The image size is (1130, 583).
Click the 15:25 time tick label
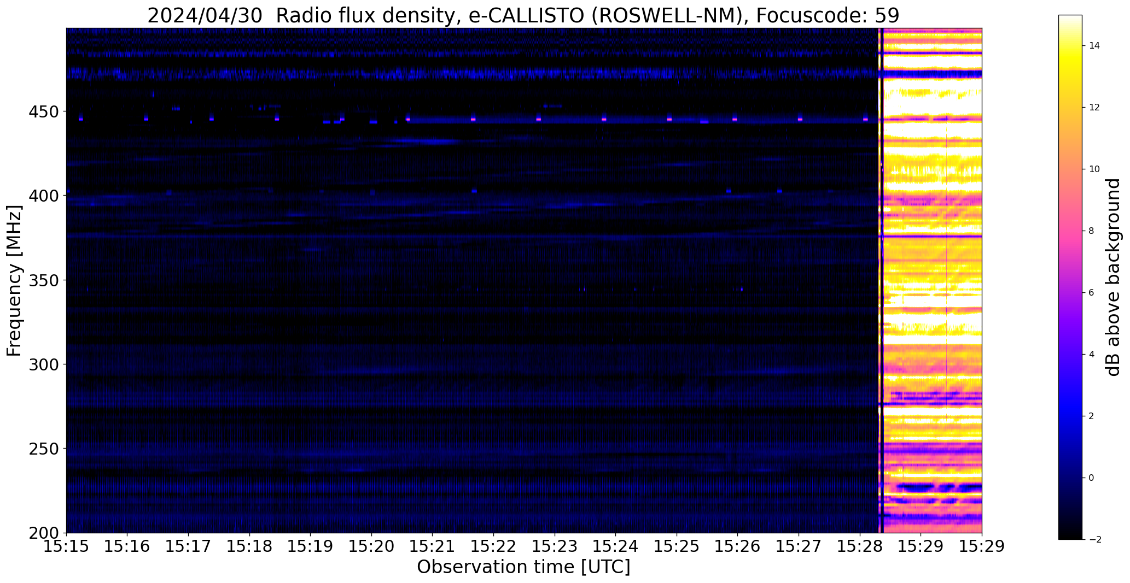677,547
